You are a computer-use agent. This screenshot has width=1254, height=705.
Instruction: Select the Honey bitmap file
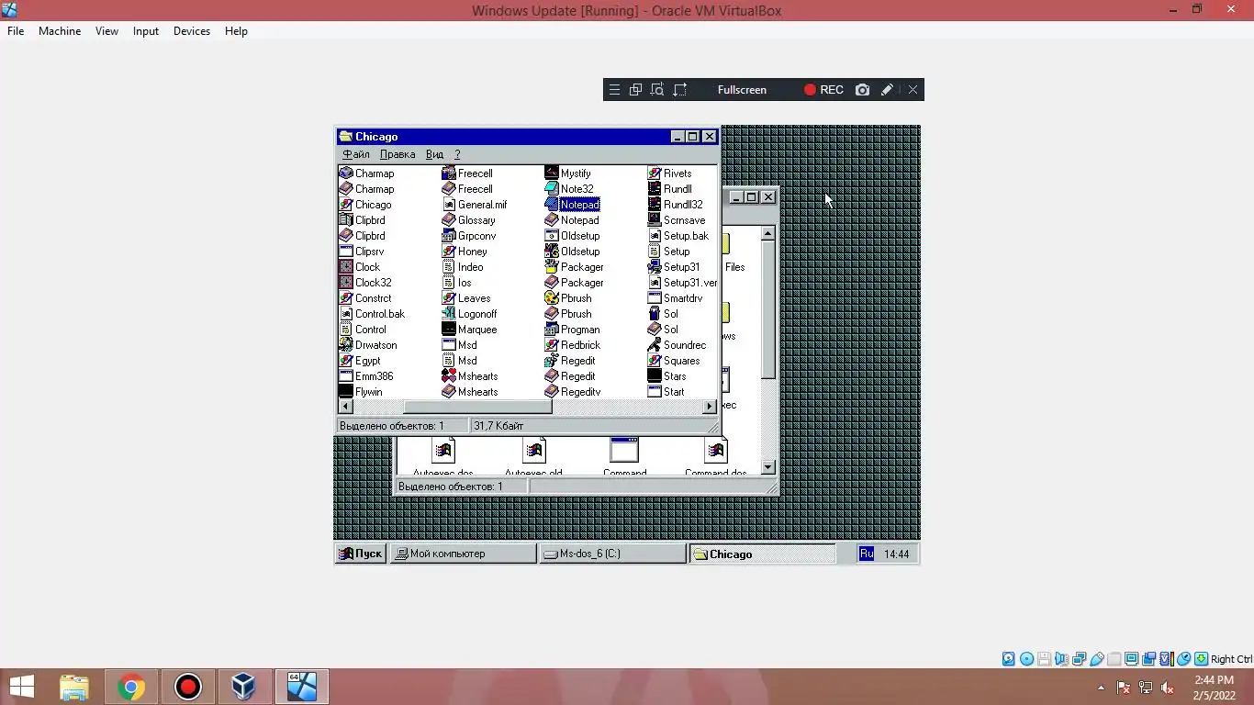465,252
